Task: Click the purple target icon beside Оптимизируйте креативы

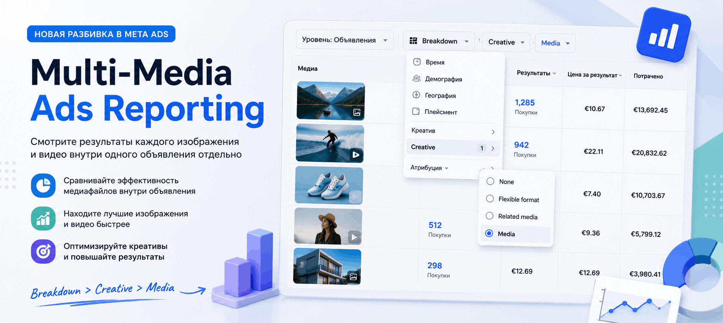Action: tap(43, 251)
